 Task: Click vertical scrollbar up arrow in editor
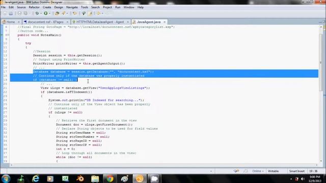point(321,27)
